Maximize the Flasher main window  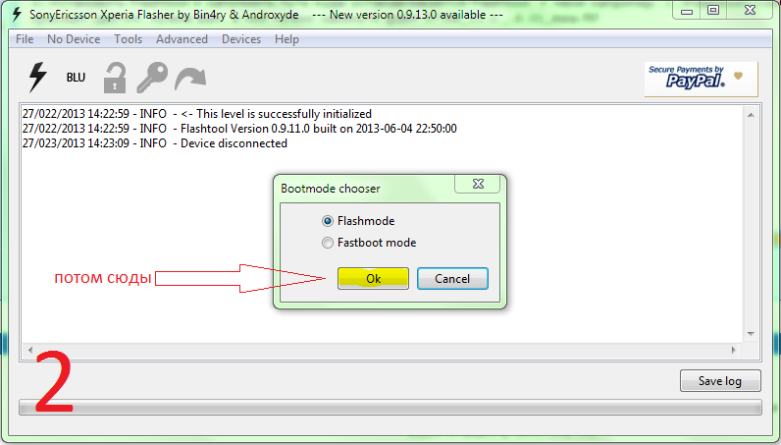tap(713, 11)
